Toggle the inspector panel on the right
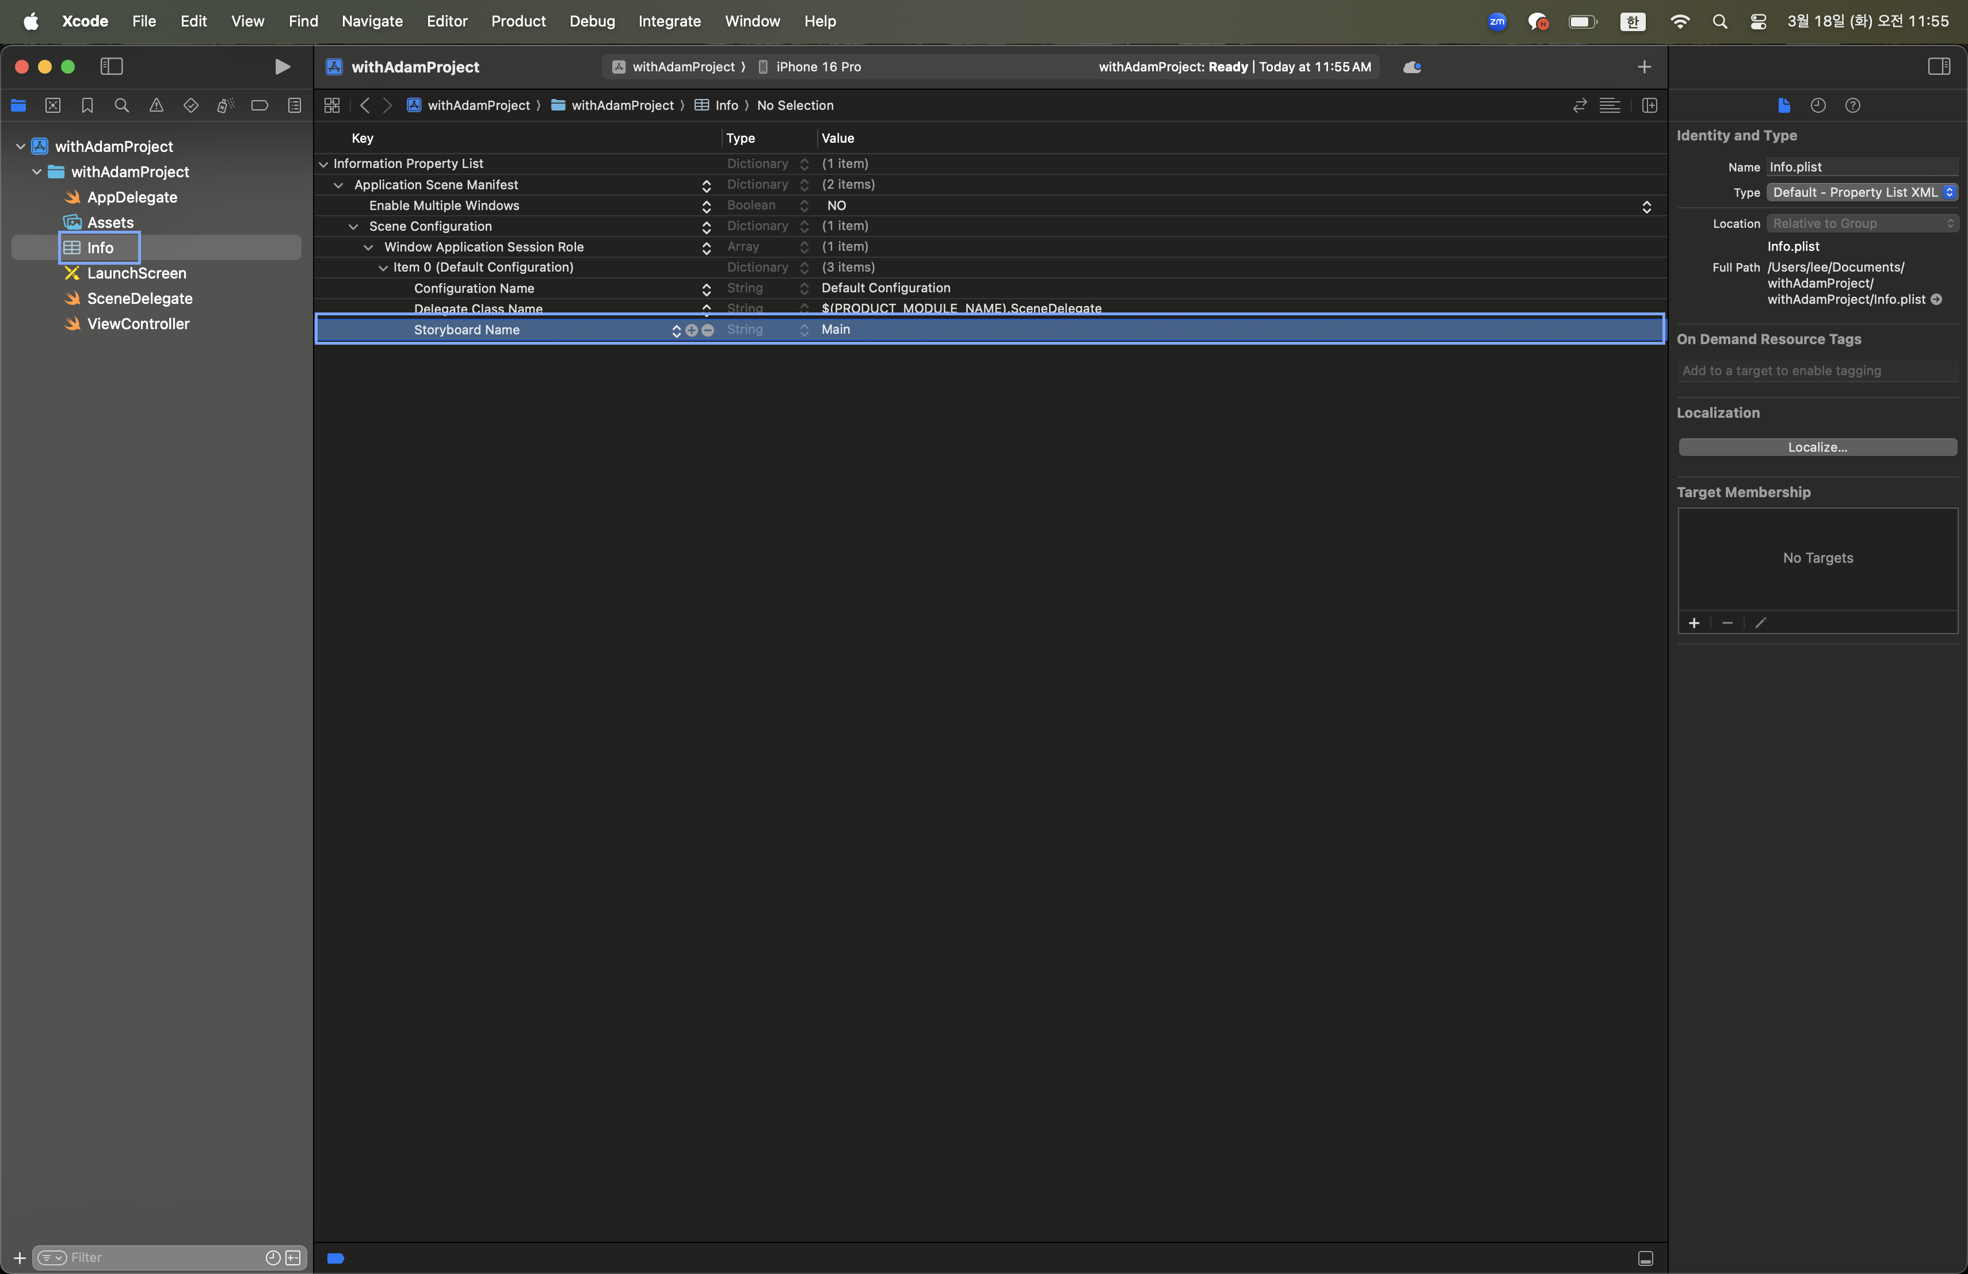 (1939, 67)
